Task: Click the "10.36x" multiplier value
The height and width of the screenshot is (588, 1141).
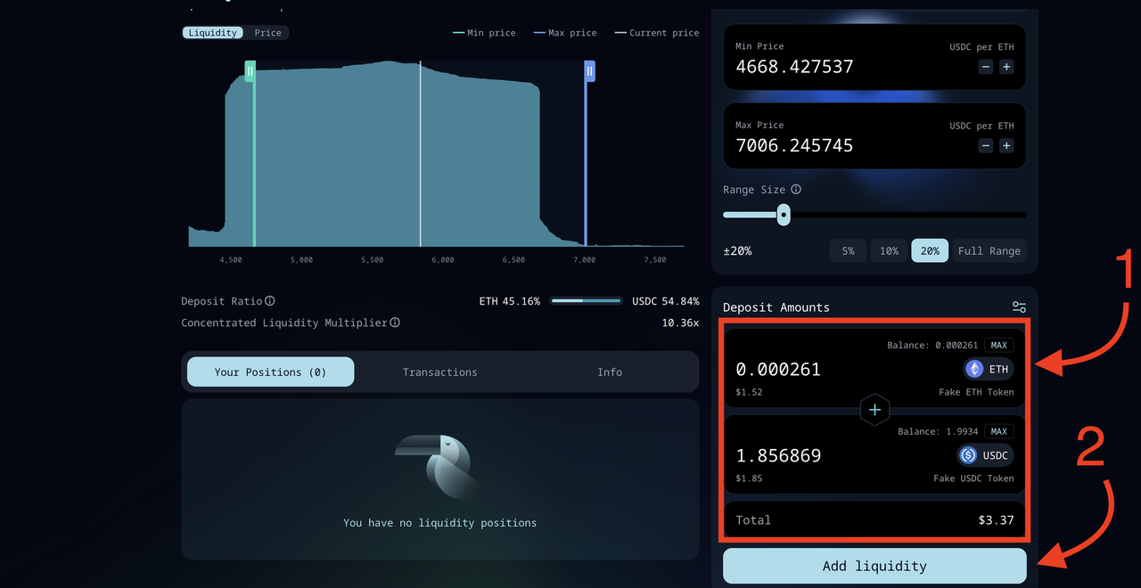Action: [x=680, y=323]
